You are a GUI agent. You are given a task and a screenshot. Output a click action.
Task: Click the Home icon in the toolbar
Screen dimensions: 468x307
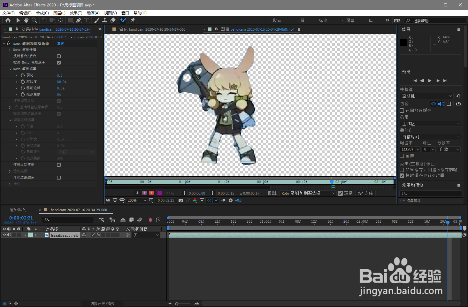click(8, 20)
